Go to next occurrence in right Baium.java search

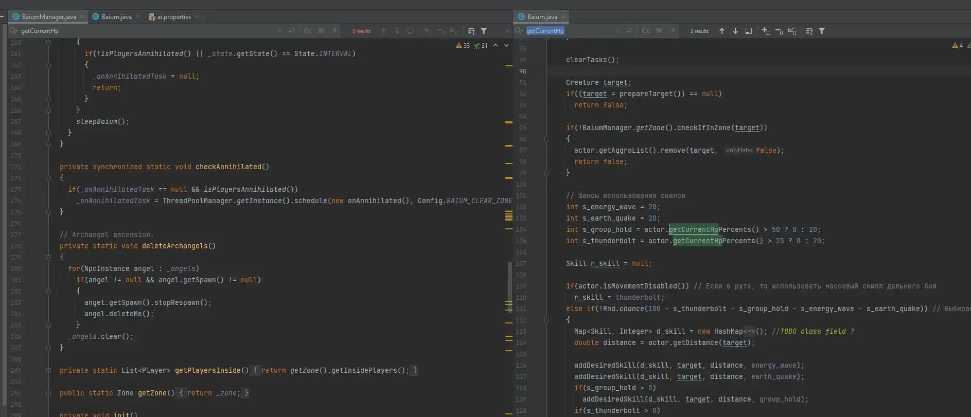point(735,31)
